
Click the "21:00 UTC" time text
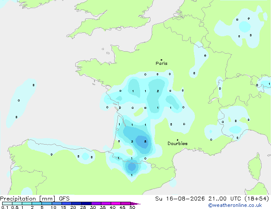point(224,199)
